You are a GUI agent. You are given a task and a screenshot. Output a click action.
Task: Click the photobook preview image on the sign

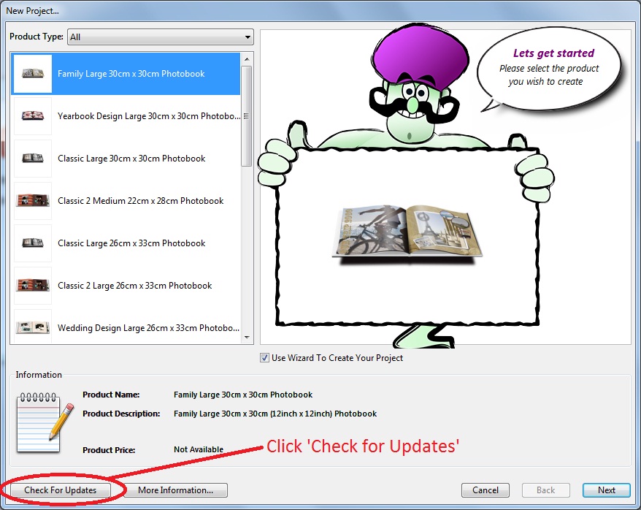click(407, 234)
